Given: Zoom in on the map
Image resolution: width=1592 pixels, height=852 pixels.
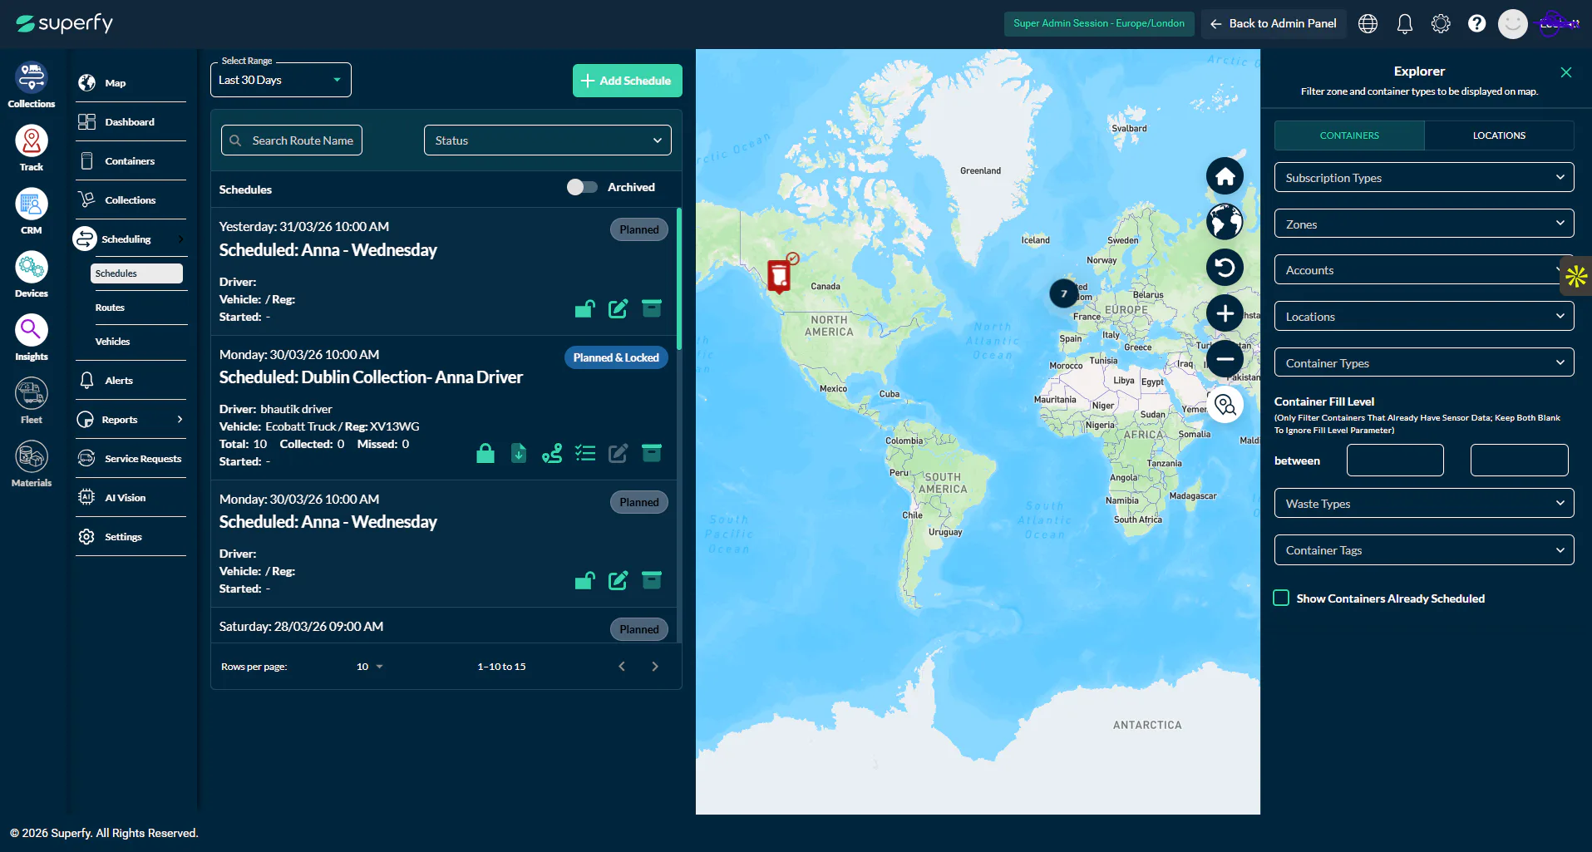Looking at the screenshot, I should [1225, 313].
